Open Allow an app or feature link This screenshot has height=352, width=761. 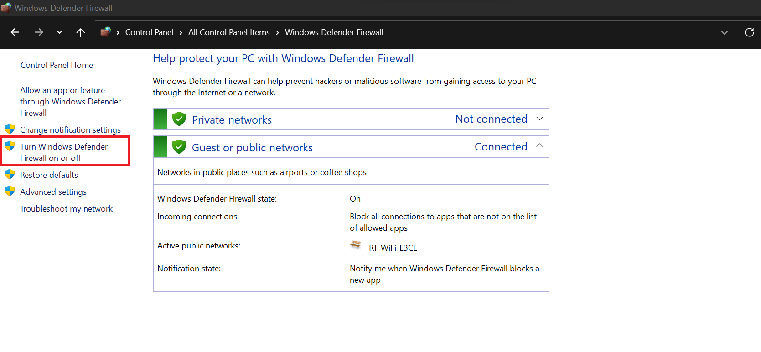(70, 102)
